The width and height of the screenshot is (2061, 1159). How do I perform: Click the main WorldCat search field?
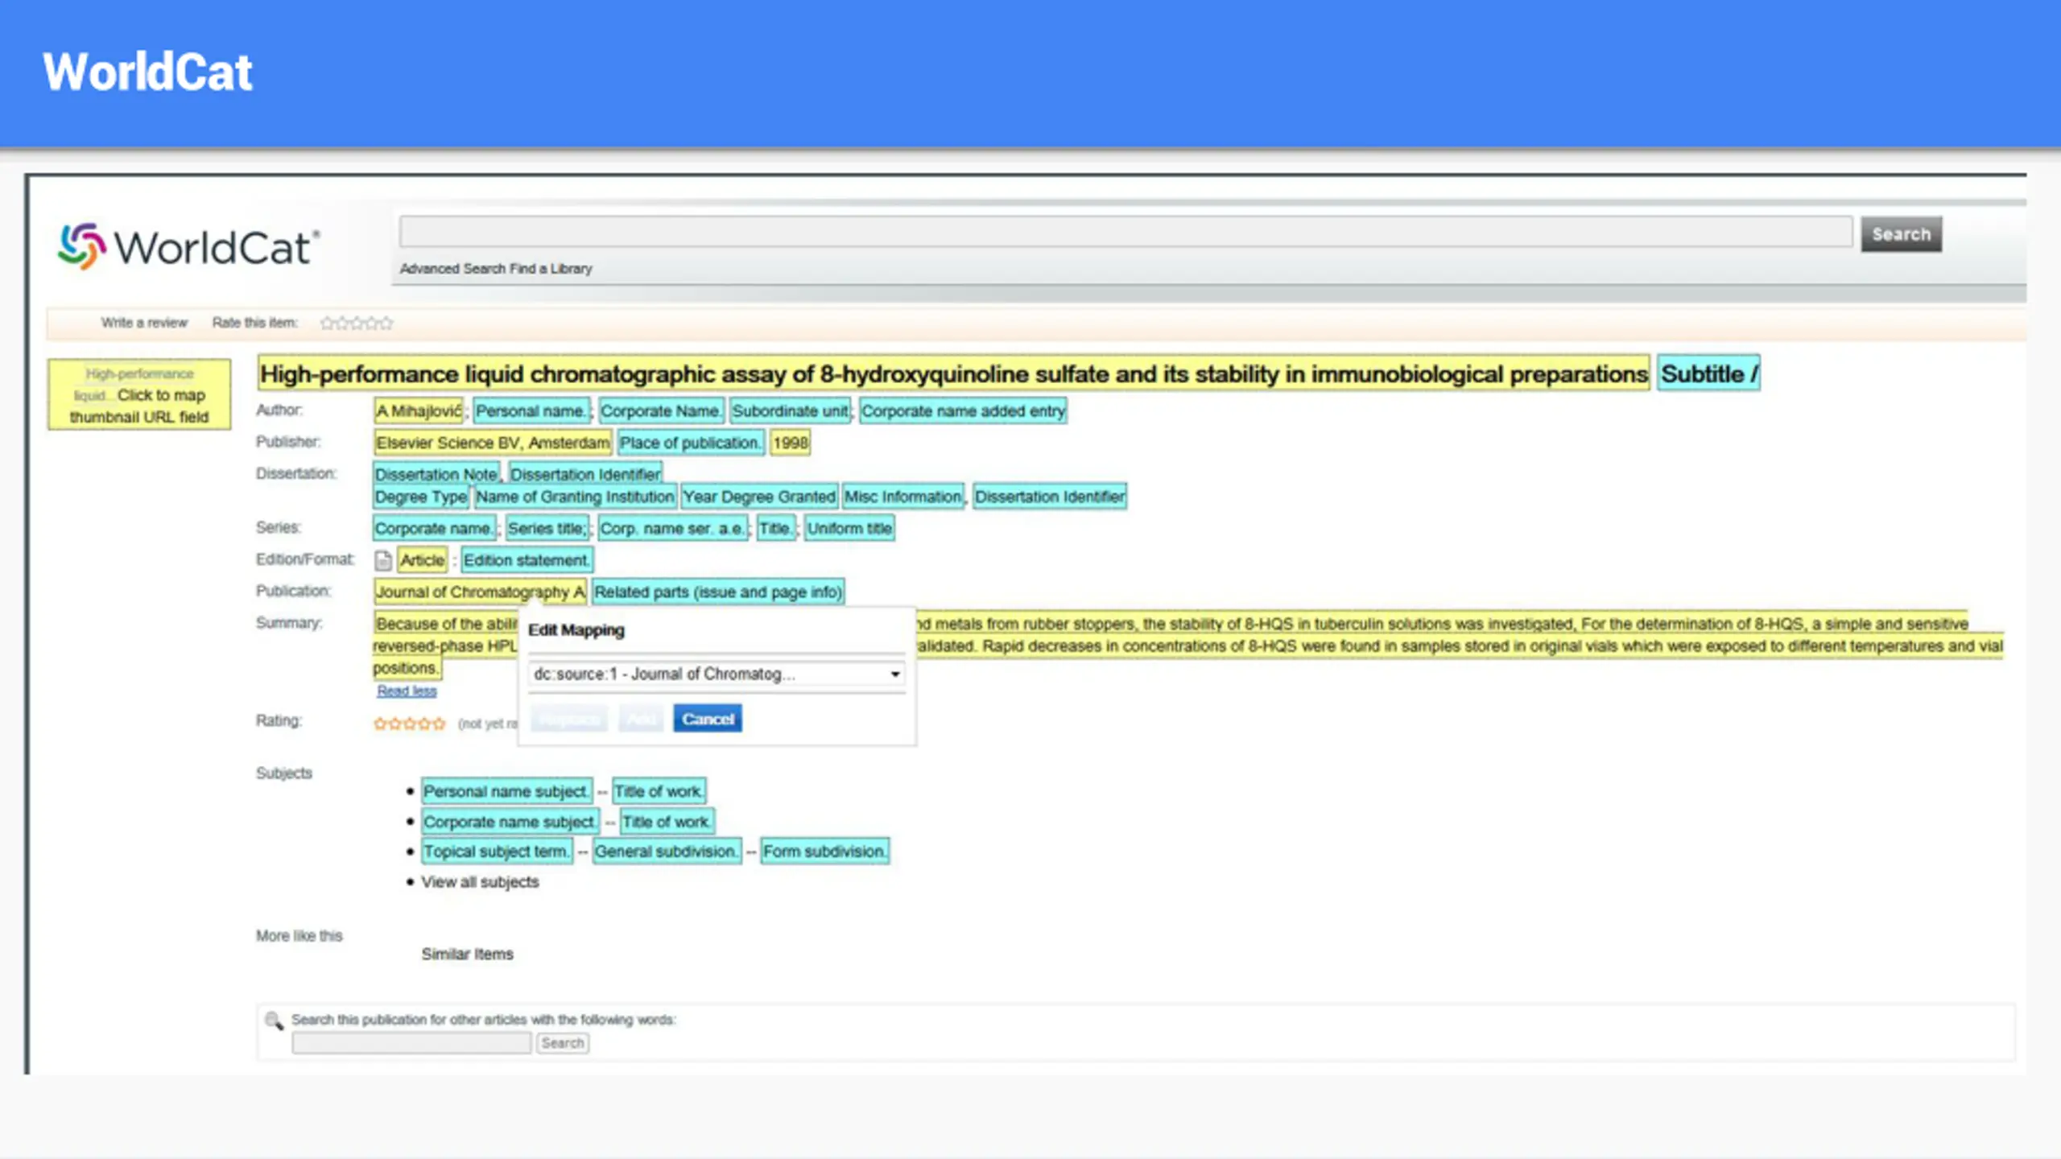point(1125,232)
